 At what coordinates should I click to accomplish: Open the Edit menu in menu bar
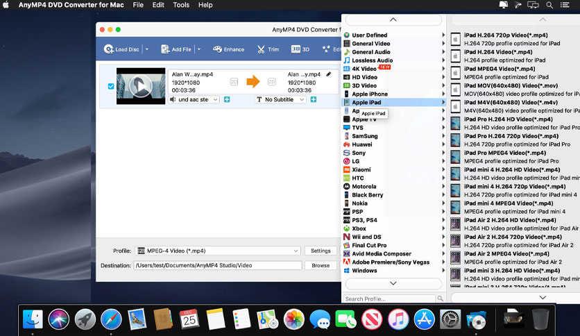coord(158,5)
